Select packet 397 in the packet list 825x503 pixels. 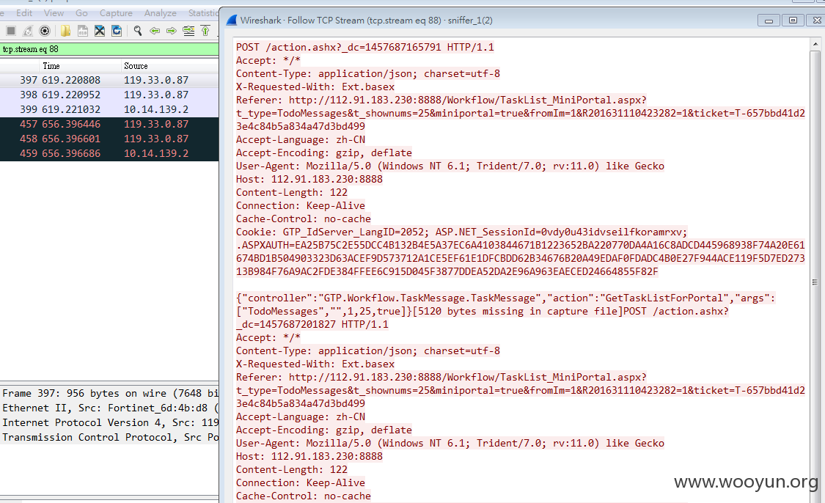click(x=109, y=80)
